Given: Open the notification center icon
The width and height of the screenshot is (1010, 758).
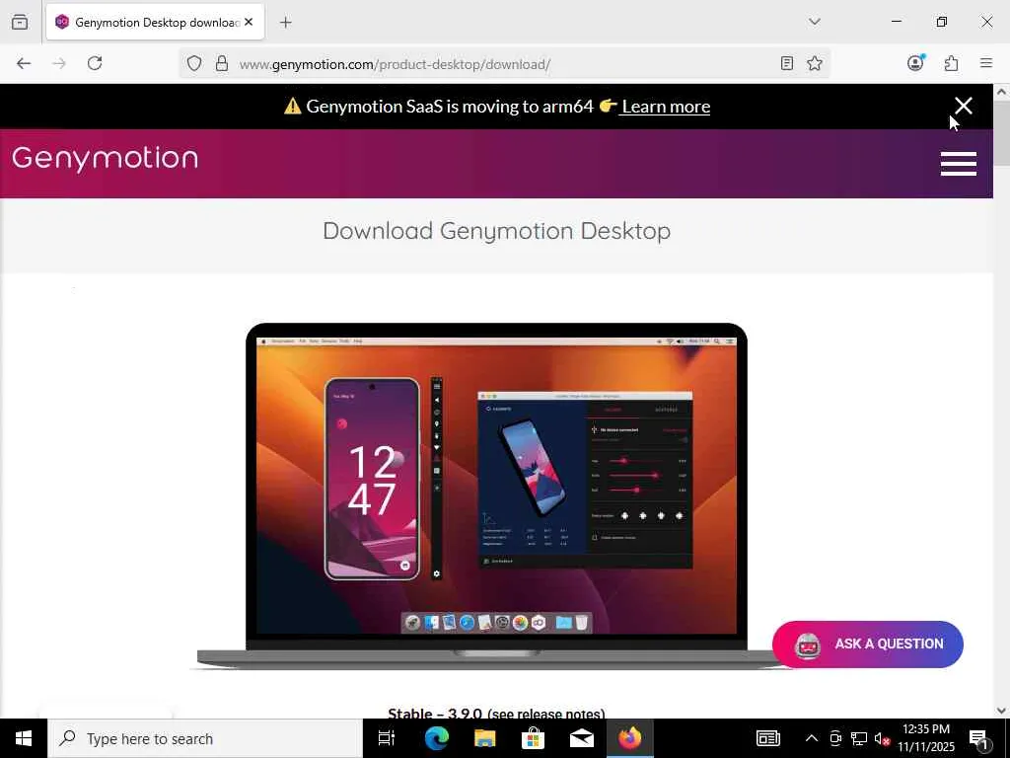Looking at the screenshot, I should tap(979, 738).
